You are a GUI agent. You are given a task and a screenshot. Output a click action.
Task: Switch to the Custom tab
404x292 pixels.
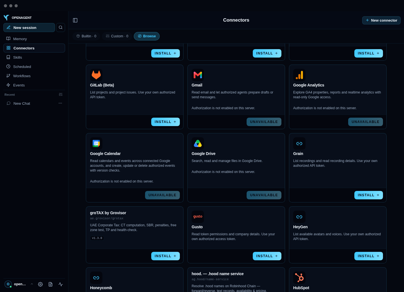click(117, 36)
